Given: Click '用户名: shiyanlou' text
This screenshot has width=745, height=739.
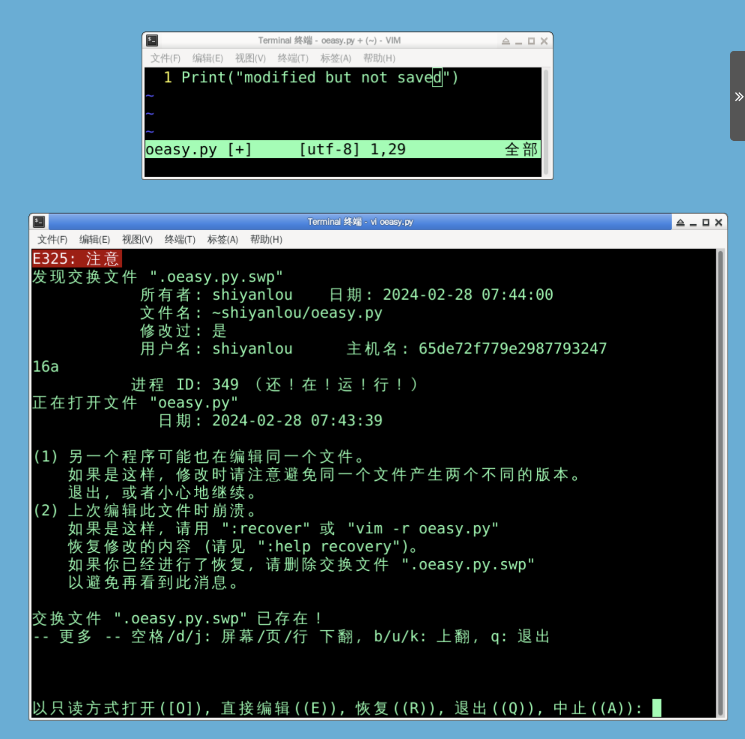Looking at the screenshot, I should (216, 349).
